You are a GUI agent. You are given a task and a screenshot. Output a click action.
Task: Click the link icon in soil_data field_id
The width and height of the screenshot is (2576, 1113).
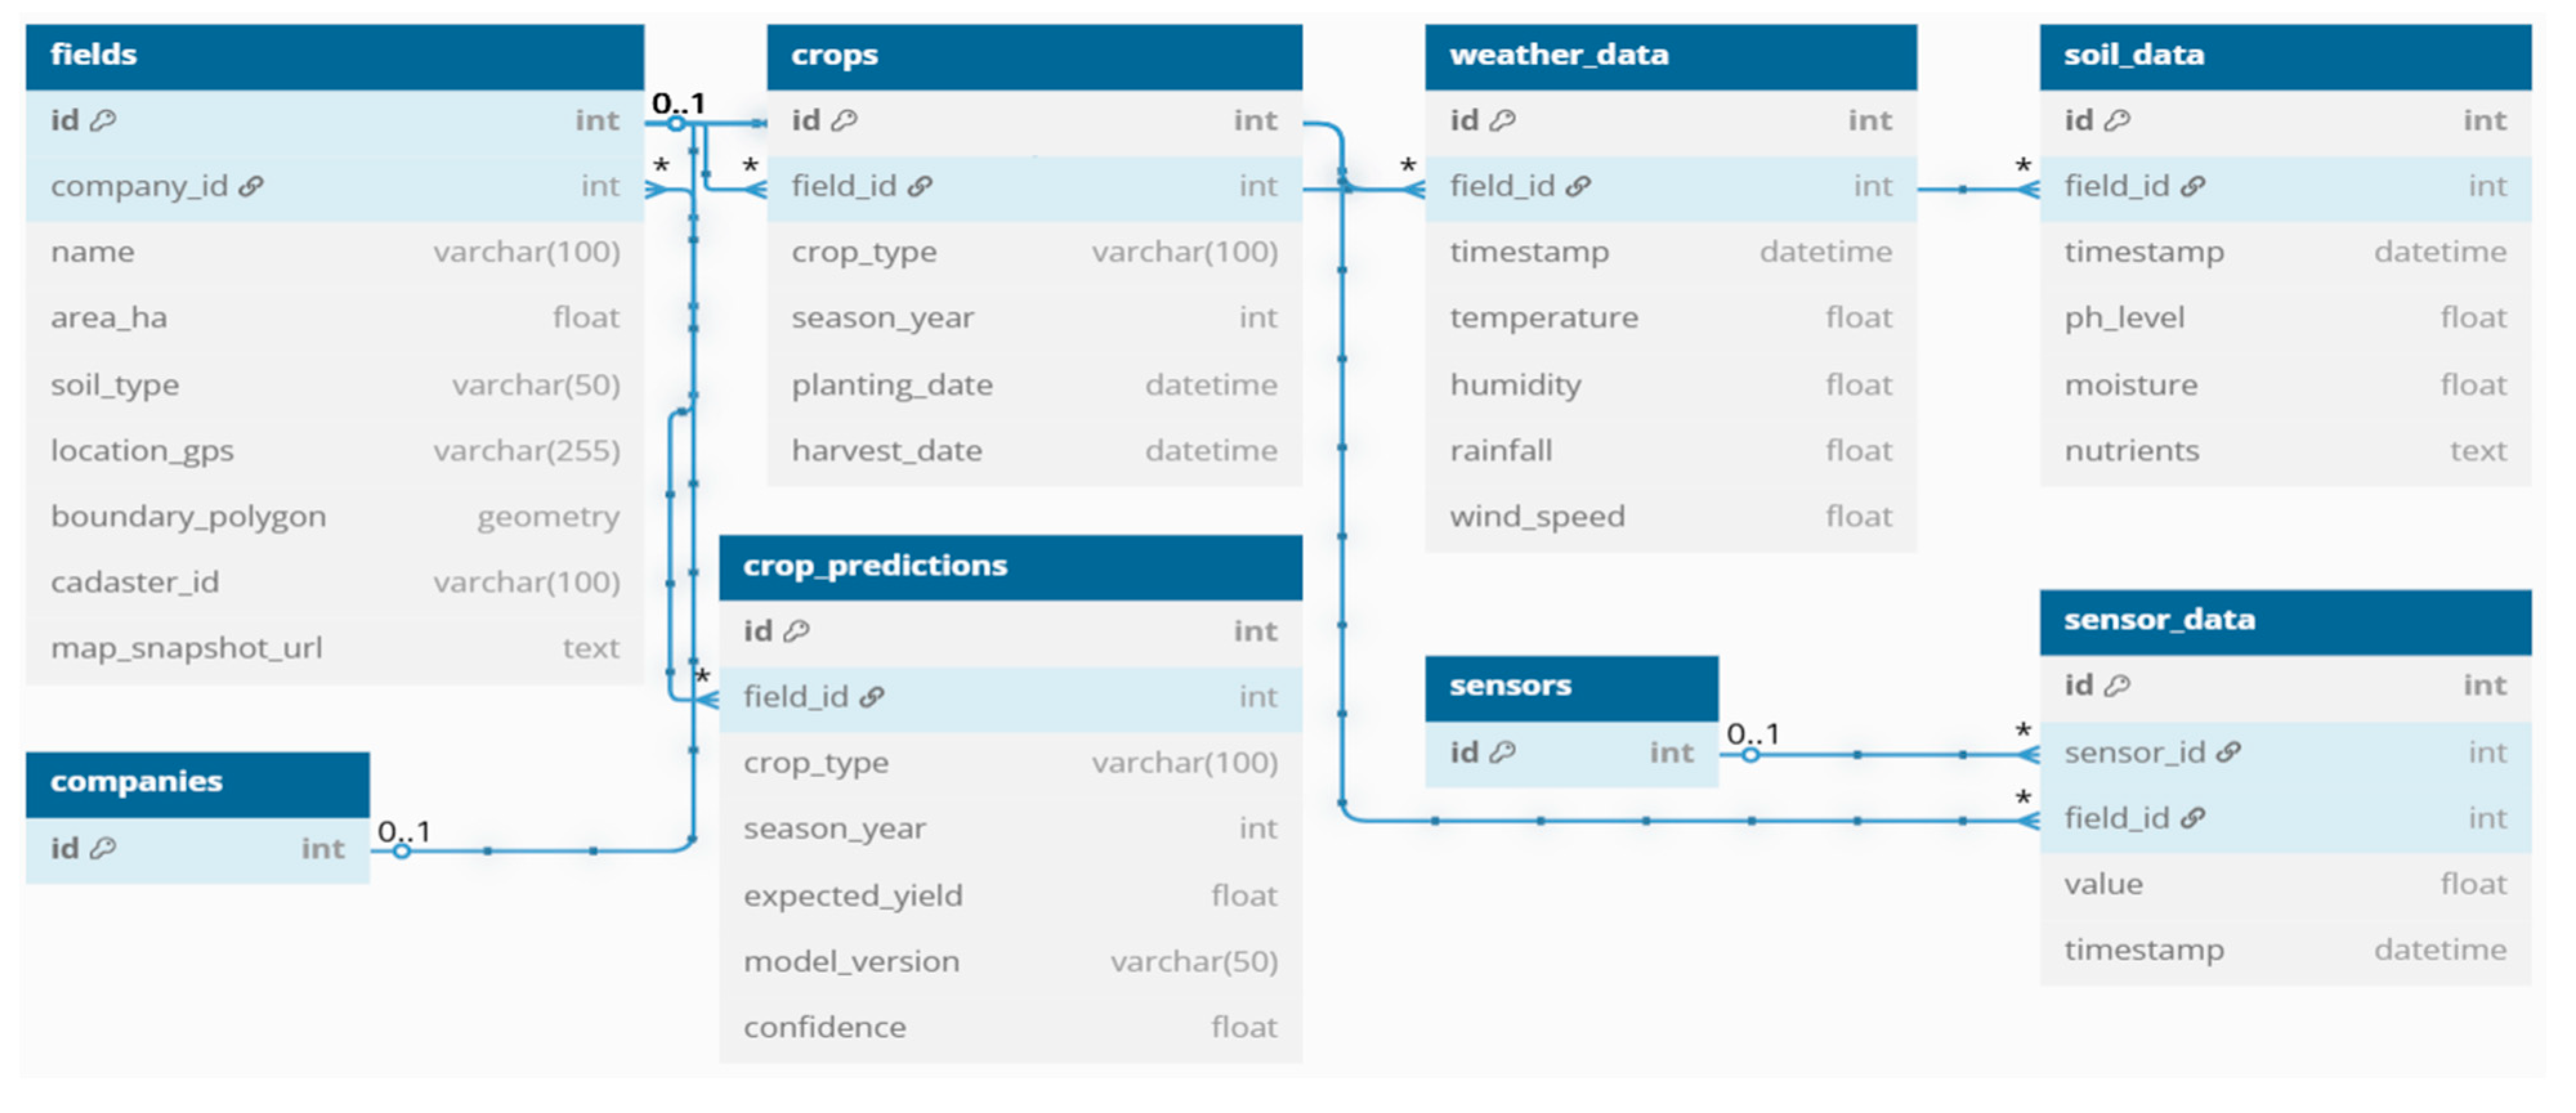point(2193,186)
